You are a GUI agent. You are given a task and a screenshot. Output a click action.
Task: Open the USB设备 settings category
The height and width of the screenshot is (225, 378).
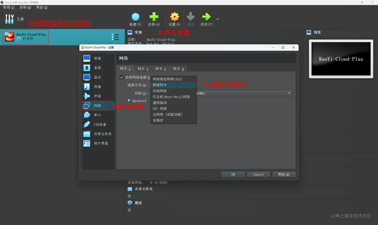98,124
